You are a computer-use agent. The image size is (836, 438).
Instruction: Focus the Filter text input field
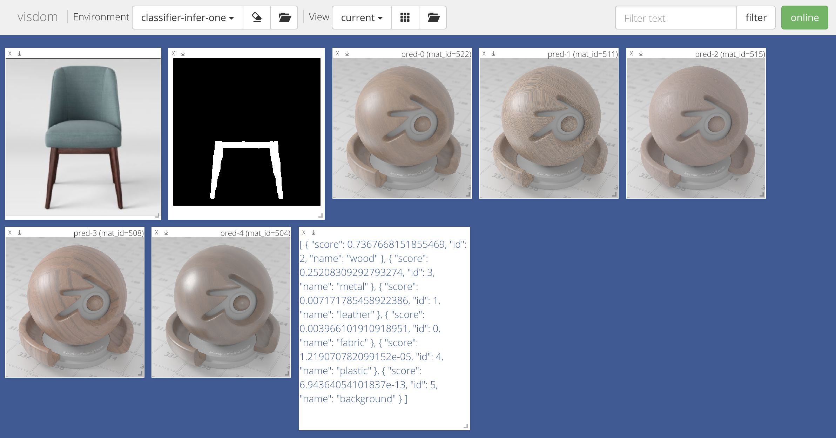click(675, 18)
